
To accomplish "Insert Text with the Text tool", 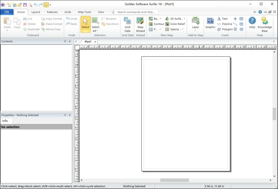I will click(222, 19).
